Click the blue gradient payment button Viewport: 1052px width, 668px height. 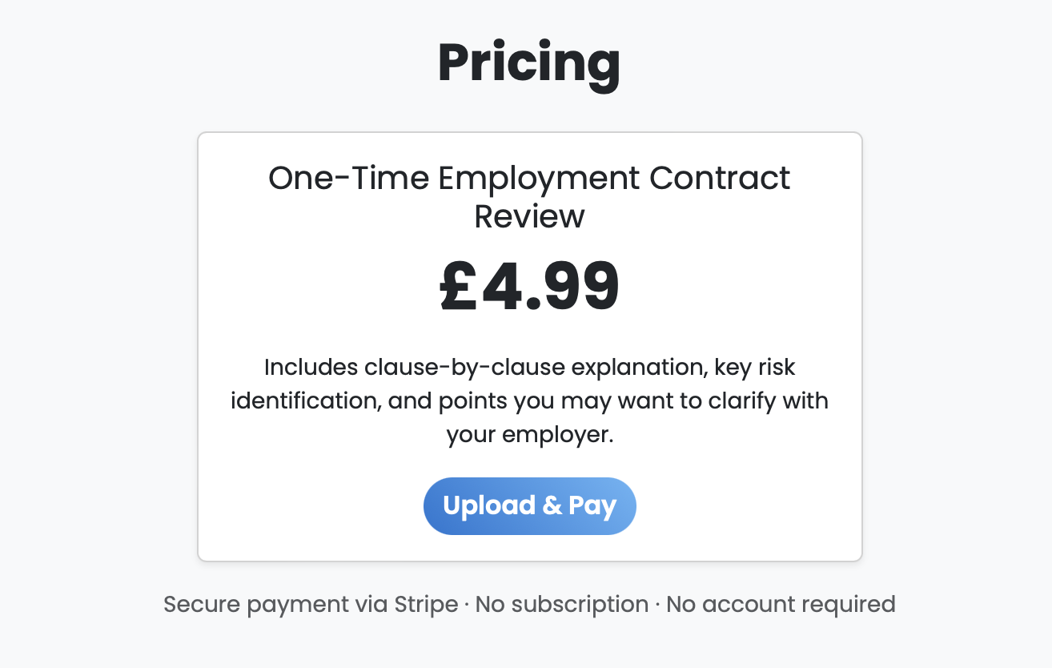pyautogui.click(x=529, y=505)
